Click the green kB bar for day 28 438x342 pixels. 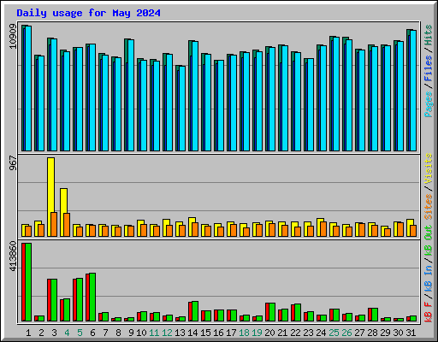[x=375, y=315]
